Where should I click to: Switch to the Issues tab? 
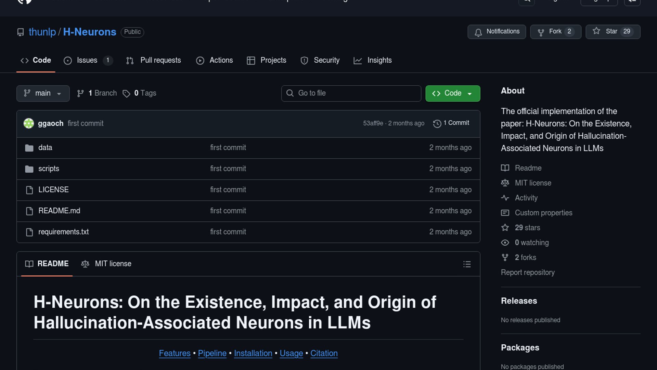[x=87, y=60]
